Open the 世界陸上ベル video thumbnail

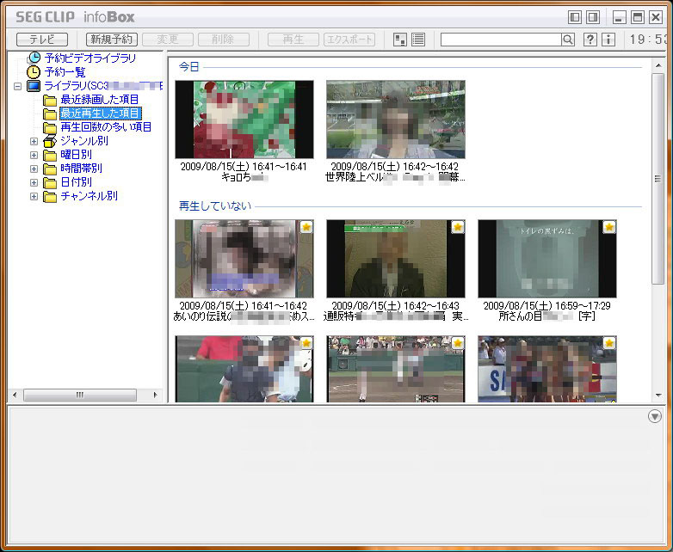tap(396, 120)
